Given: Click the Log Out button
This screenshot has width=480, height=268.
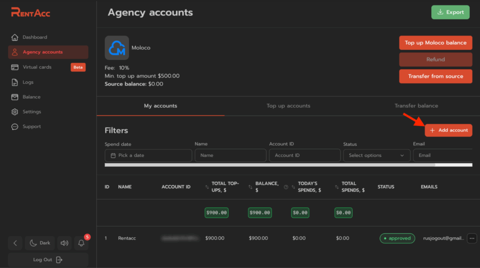Looking at the screenshot, I should point(48,260).
